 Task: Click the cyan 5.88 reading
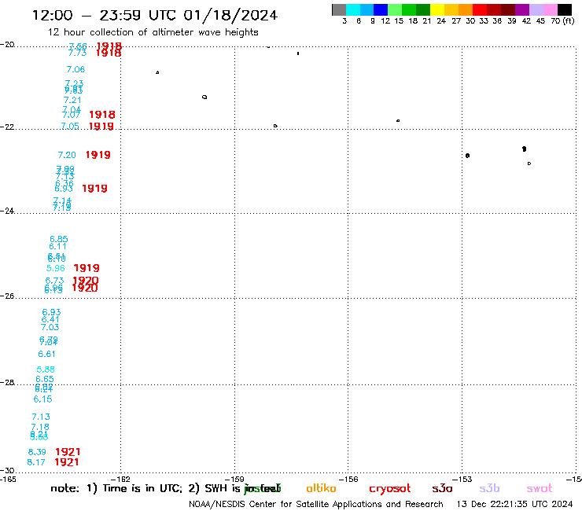46,369
